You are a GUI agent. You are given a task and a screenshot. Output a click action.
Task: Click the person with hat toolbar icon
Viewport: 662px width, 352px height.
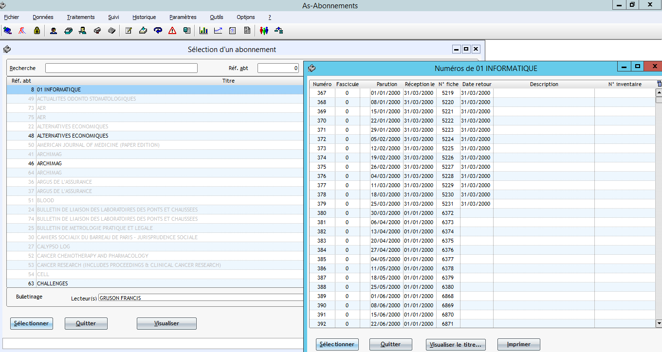click(x=54, y=31)
